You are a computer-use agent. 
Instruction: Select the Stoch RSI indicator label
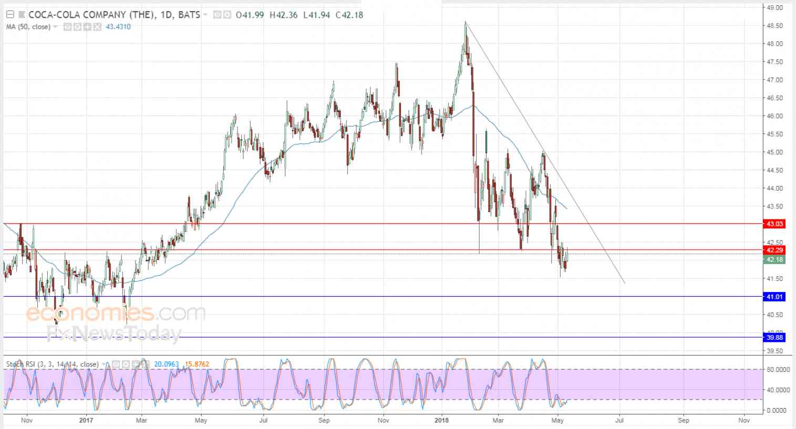pos(52,364)
